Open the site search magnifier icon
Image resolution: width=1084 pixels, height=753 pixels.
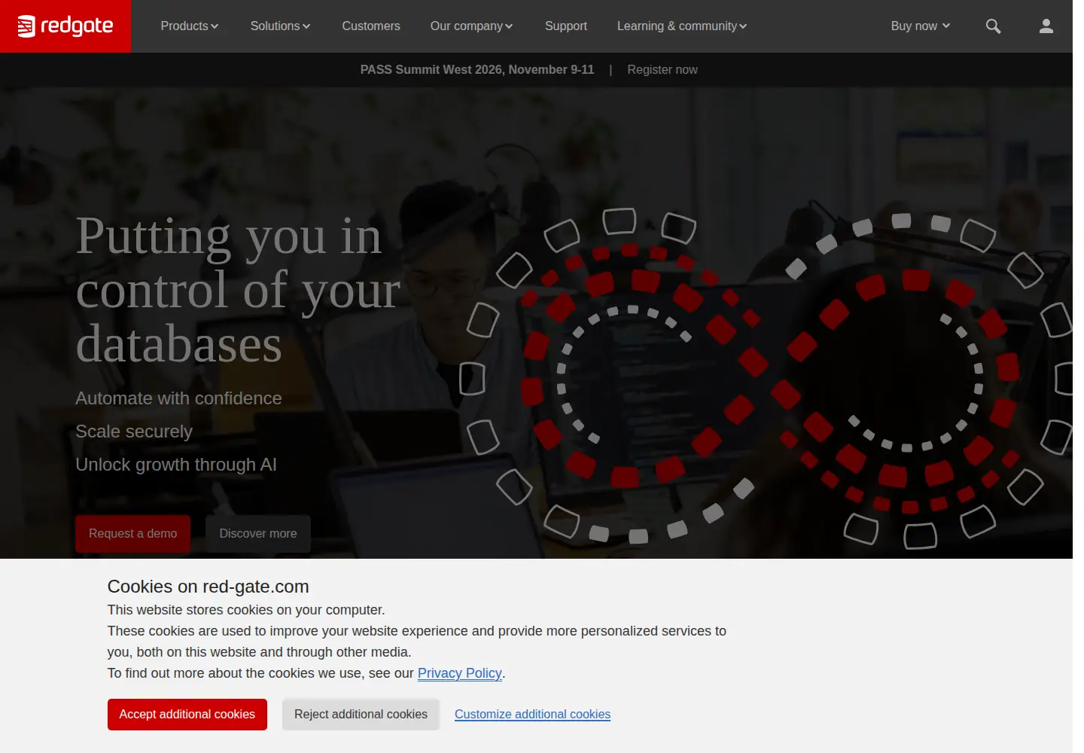pyautogui.click(x=993, y=26)
